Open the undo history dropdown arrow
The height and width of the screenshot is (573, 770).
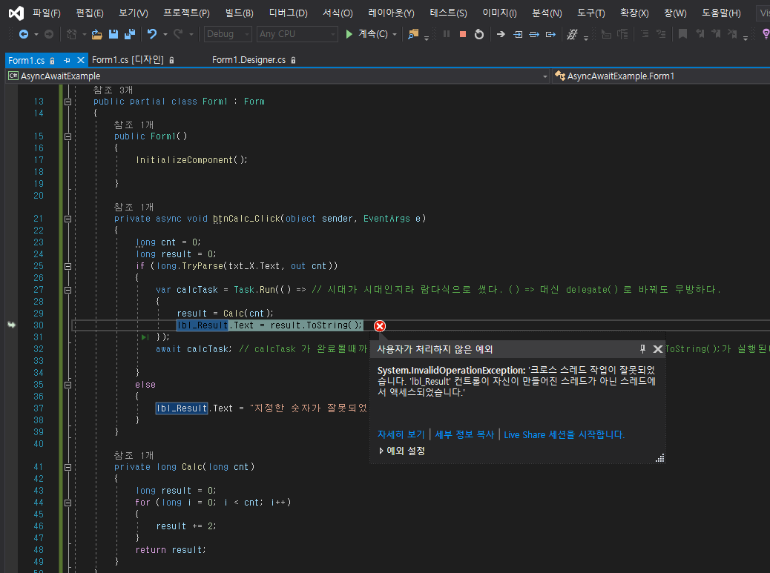coord(165,34)
